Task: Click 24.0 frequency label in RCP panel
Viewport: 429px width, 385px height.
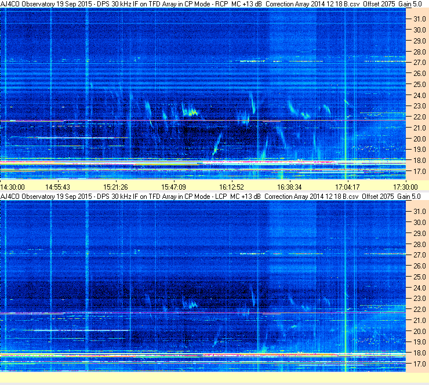Action: click(420, 96)
